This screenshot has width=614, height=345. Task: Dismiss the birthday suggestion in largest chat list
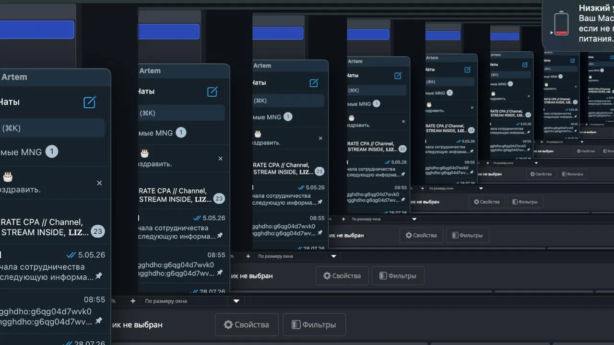coord(99,183)
